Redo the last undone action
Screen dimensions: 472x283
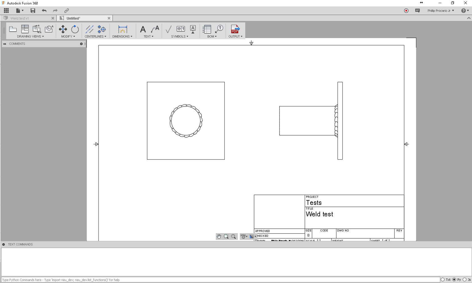pos(55,11)
